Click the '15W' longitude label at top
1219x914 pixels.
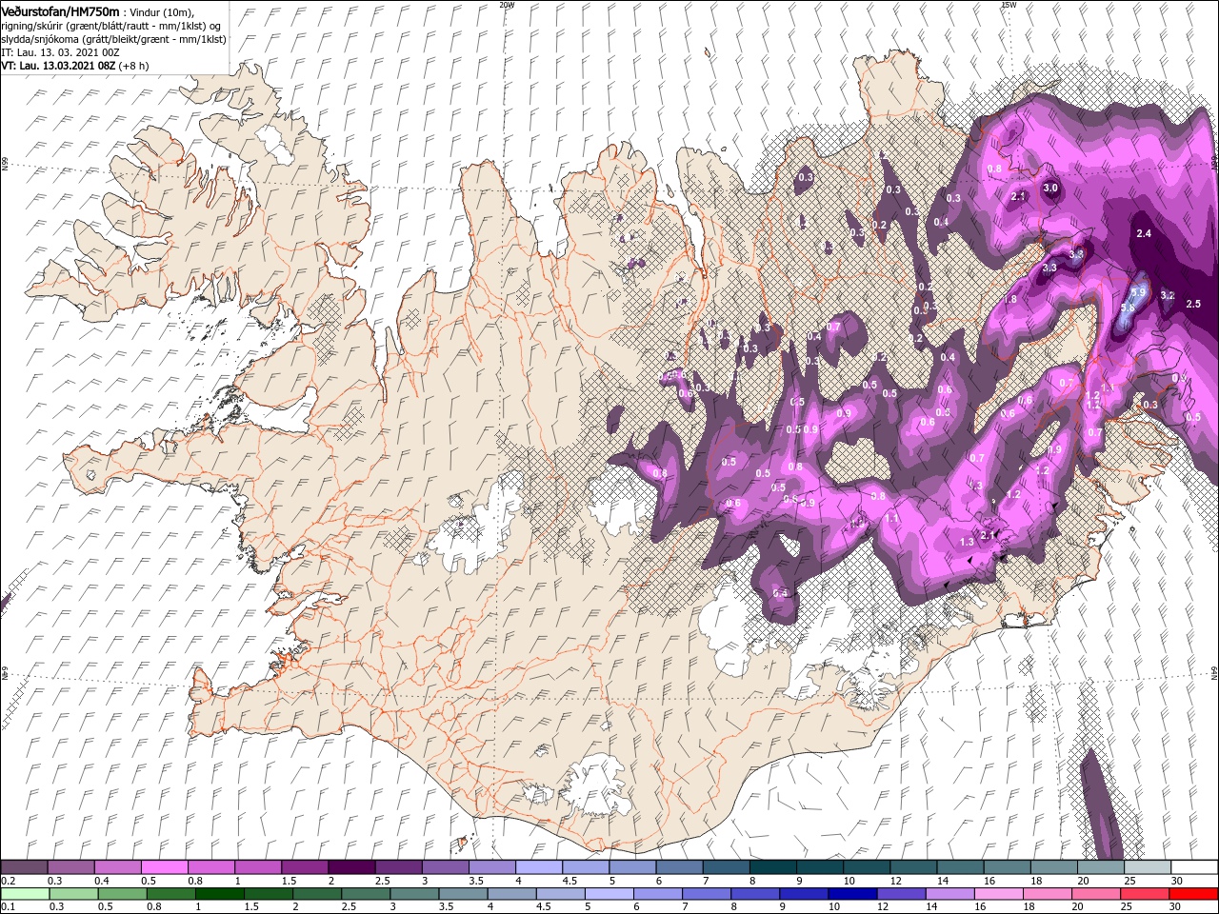click(1008, 5)
